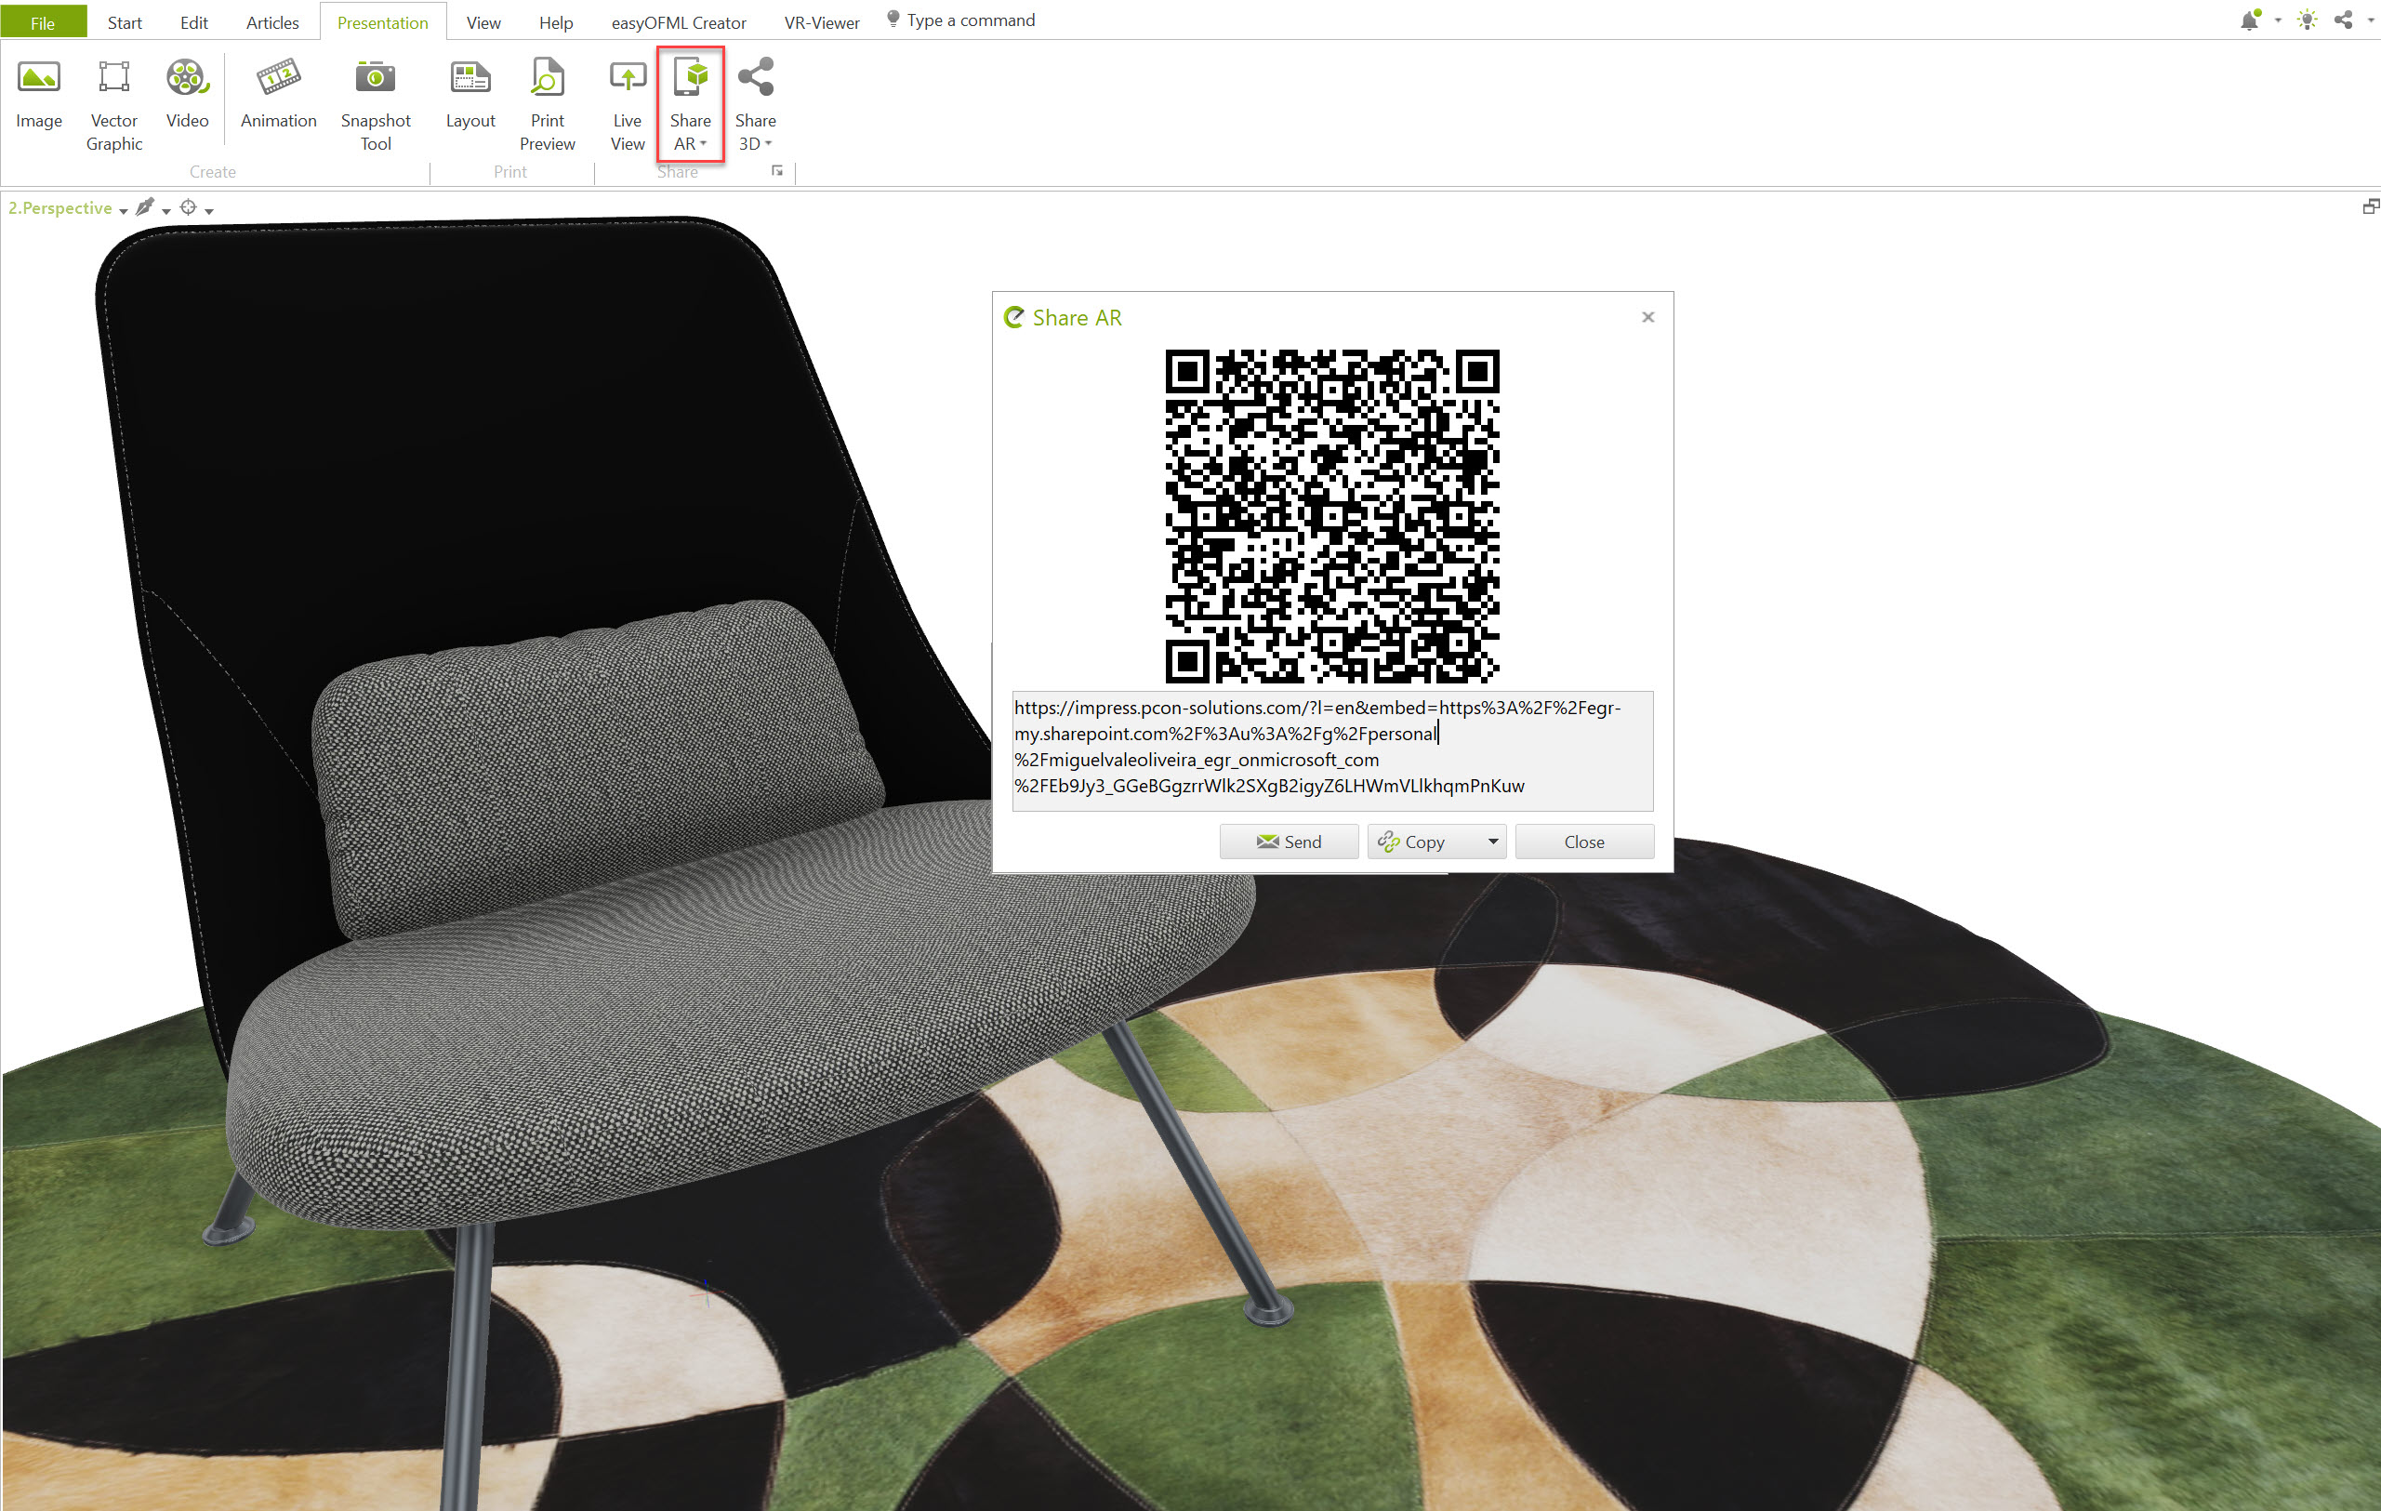
Task: Click the viewport target/crosshair icon
Action: click(x=188, y=206)
